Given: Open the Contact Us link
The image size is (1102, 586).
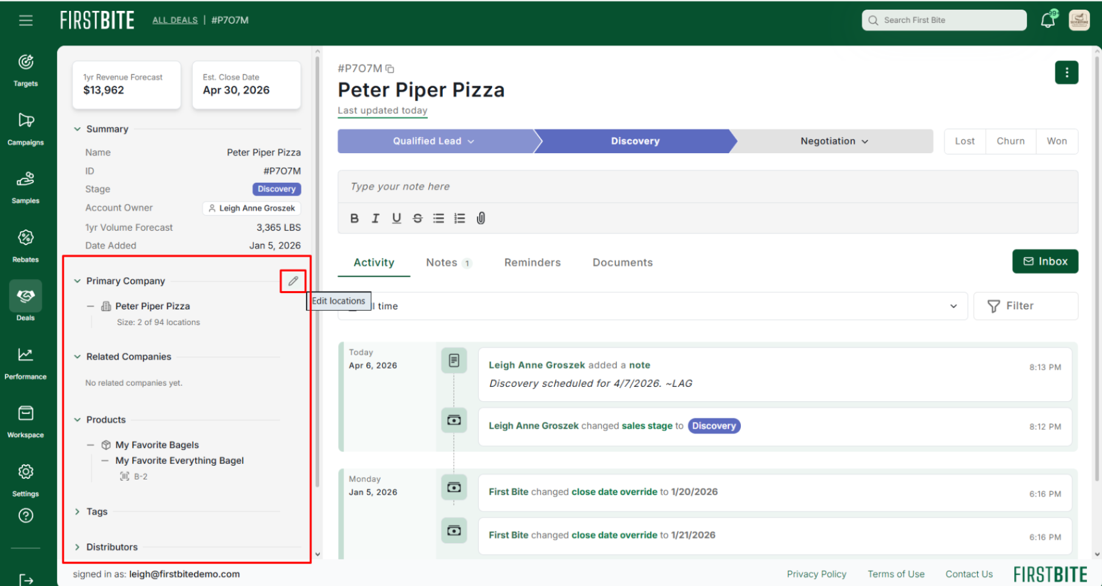Looking at the screenshot, I should click(x=969, y=574).
